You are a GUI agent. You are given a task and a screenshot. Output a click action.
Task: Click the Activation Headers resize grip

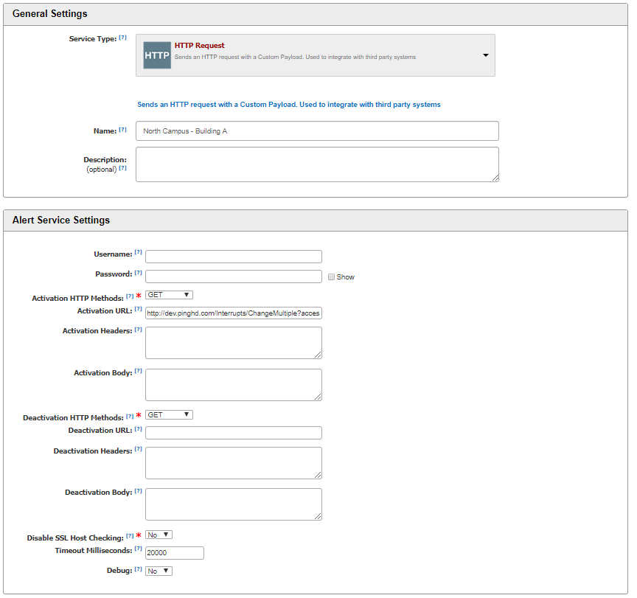[318, 355]
